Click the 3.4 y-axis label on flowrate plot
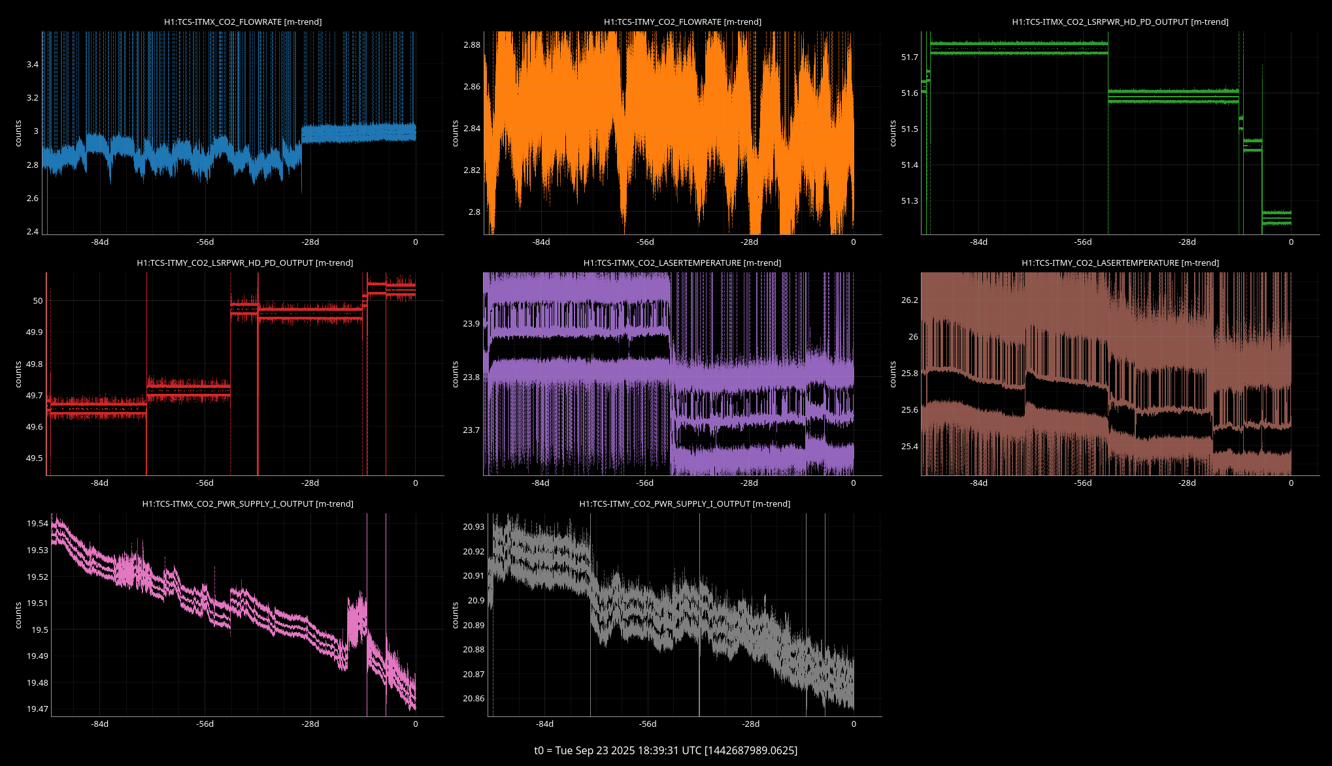 click(x=32, y=64)
